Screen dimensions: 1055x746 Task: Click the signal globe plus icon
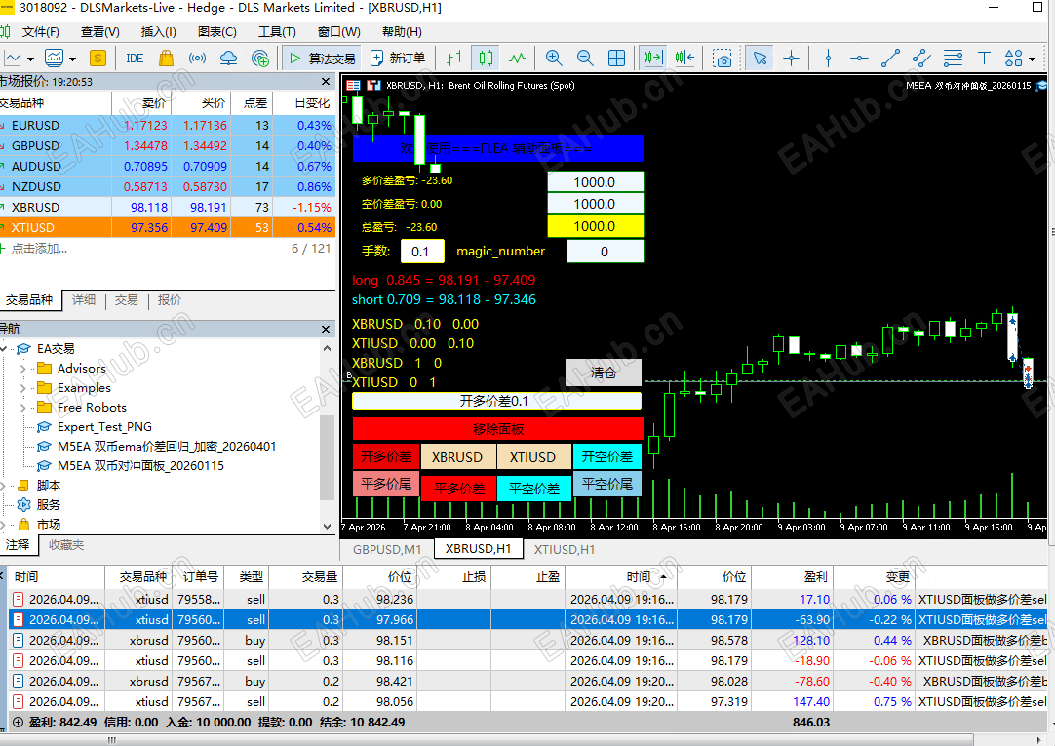point(260,59)
